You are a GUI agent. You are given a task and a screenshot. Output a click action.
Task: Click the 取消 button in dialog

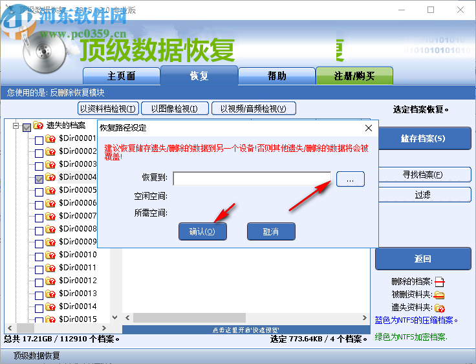click(x=271, y=231)
